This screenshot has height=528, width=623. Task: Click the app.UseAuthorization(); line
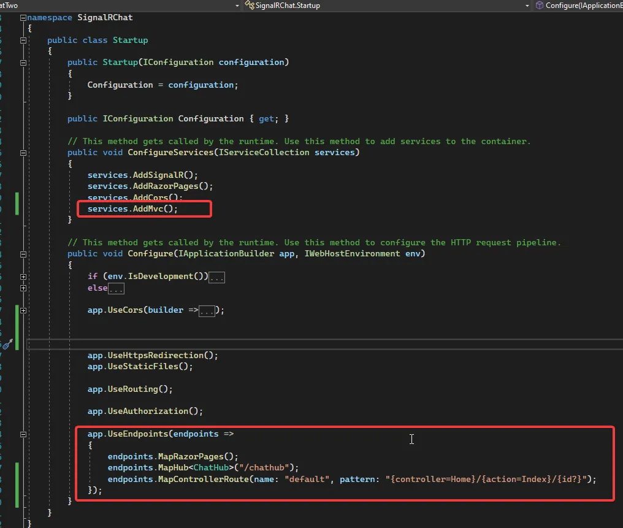(x=145, y=411)
